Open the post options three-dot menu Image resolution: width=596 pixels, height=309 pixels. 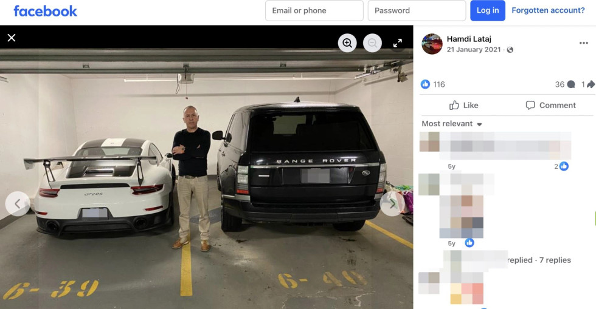tap(583, 43)
